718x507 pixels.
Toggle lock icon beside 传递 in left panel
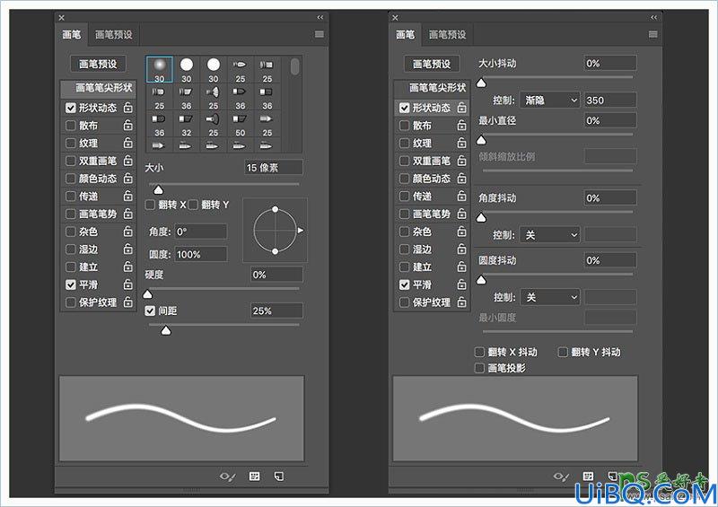[127, 196]
